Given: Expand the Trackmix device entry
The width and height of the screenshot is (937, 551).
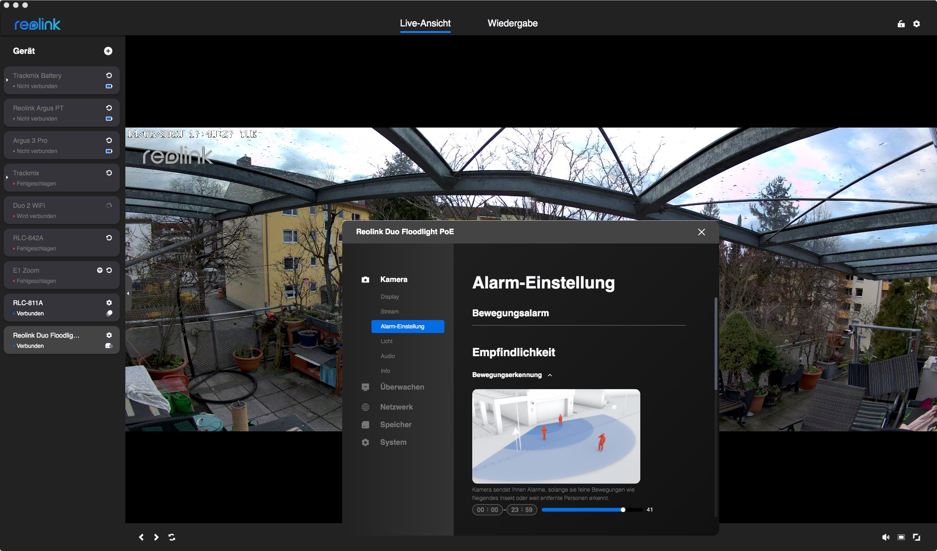Looking at the screenshot, I should 7,178.
